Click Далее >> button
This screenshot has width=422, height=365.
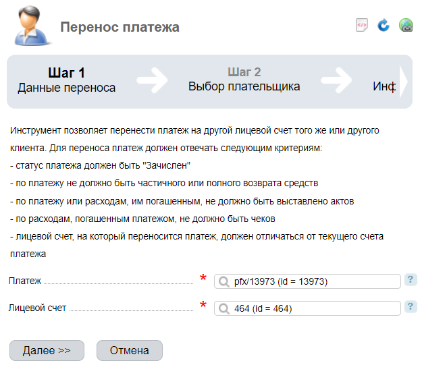pyautogui.click(x=47, y=350)
